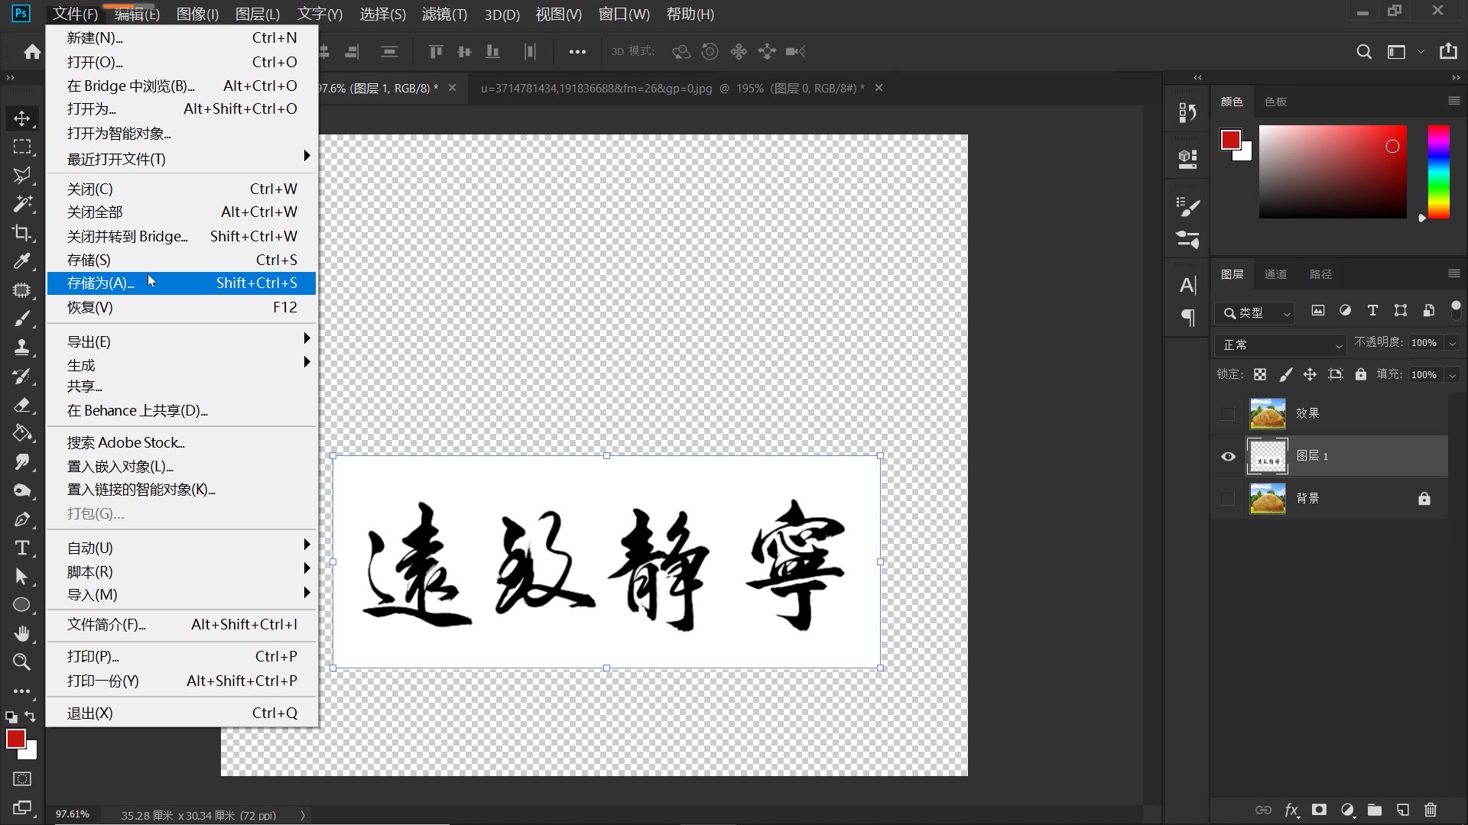
Task: Click the more options ellipsis in options bar
Action: tap(577, 51)
